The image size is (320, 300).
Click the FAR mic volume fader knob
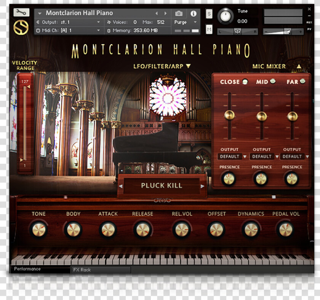[293, 116]
